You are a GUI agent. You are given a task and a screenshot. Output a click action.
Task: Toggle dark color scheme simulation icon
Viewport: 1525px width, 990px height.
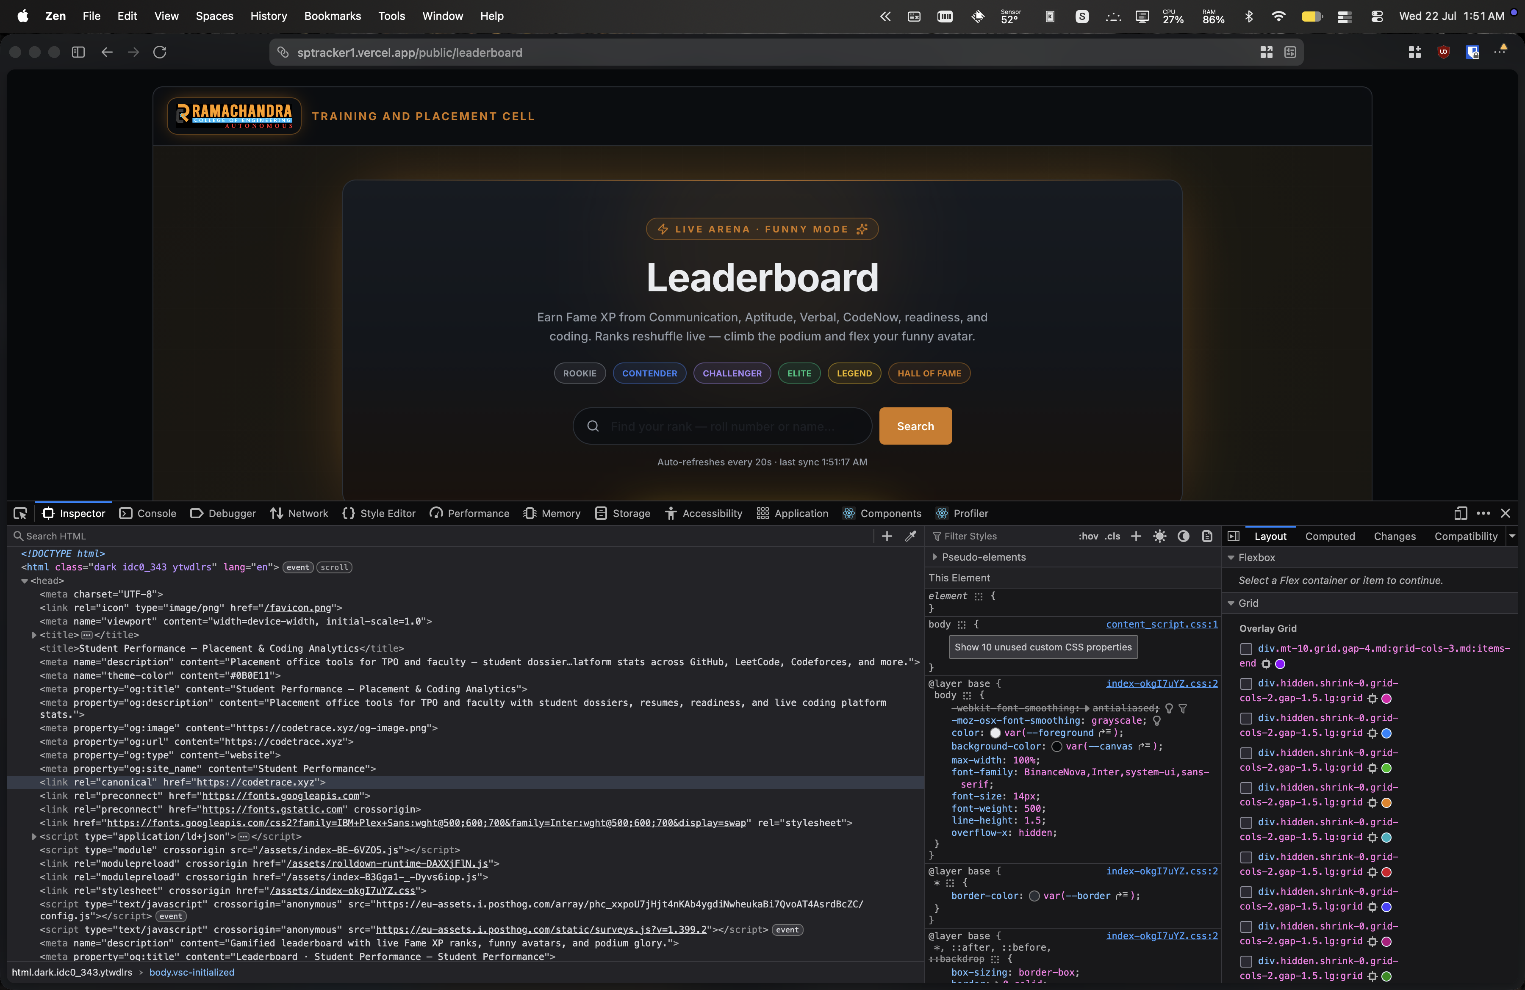point(1184,536)
